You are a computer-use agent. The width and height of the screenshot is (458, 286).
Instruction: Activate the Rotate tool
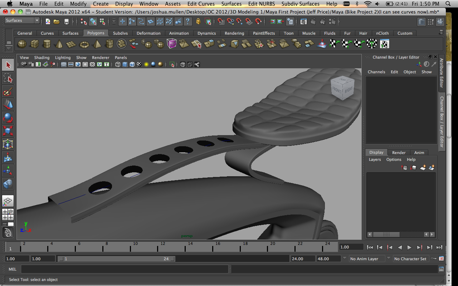click(x=8, y=118)
